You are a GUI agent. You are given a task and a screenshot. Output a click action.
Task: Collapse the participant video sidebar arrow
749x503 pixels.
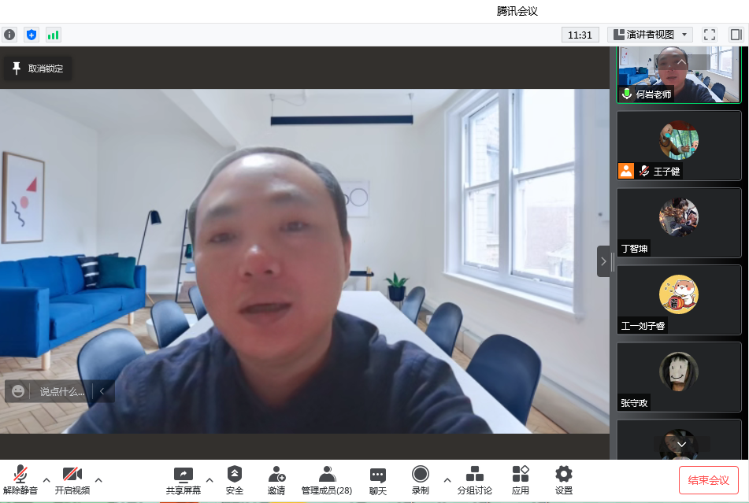coord(603,261)
